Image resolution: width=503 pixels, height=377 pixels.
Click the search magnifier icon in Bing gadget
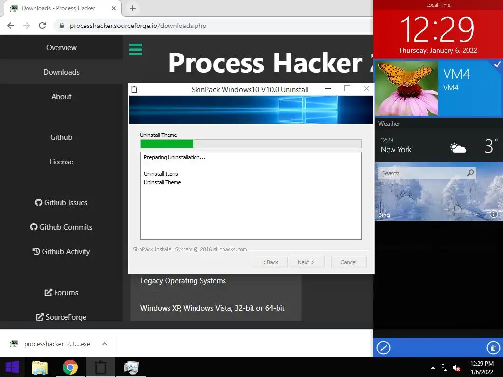[470, 173]
